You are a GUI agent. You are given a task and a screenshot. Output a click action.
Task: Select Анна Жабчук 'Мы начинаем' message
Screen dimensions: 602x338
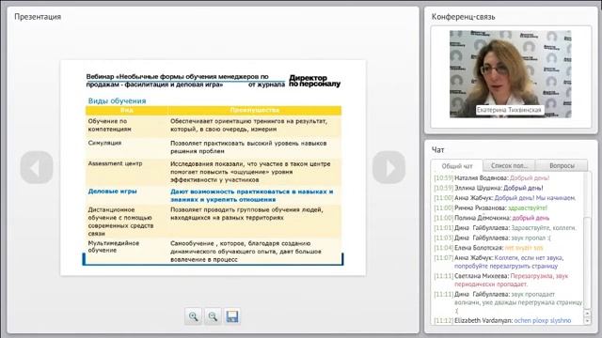point(505,198)
